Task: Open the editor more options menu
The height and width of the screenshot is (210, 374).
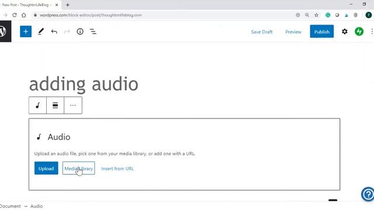Action: pos(372,32)
